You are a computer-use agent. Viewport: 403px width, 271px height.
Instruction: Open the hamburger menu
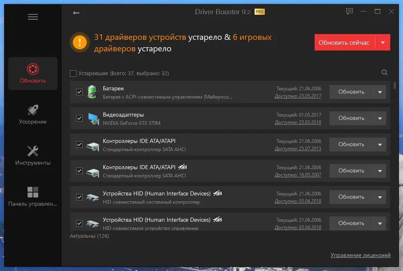click(x=32, y=17)
